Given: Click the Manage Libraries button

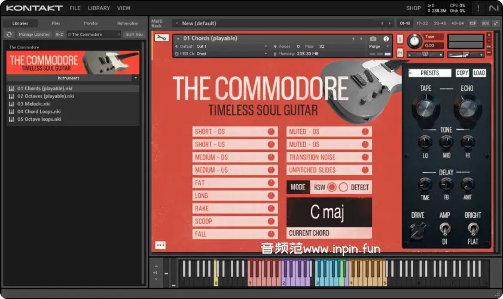Looking at the screenshot, I should pyautogui.click(x=34, y=34).
